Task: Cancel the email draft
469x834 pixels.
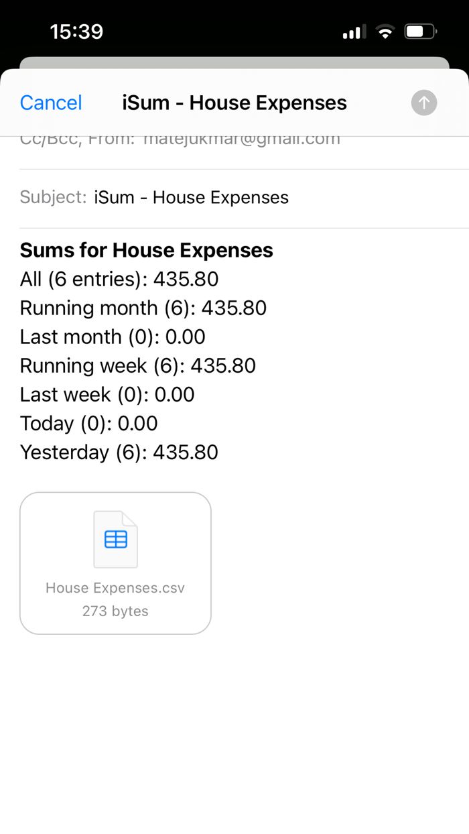Action: (x=51, y=103)
